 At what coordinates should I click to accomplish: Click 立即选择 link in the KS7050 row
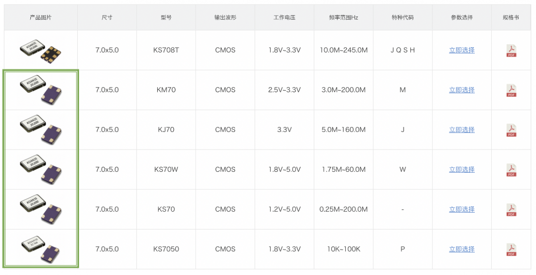pos(462,249)
